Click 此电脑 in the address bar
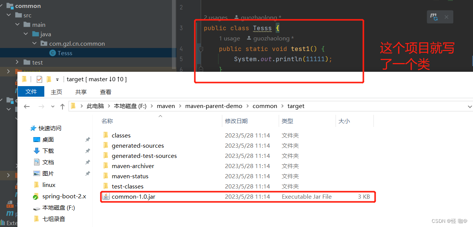473x227 pixels. [x=95, y=106]
